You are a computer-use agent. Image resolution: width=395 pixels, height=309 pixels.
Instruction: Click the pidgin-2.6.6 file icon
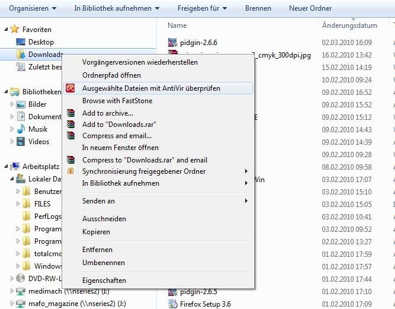[172, 43]
